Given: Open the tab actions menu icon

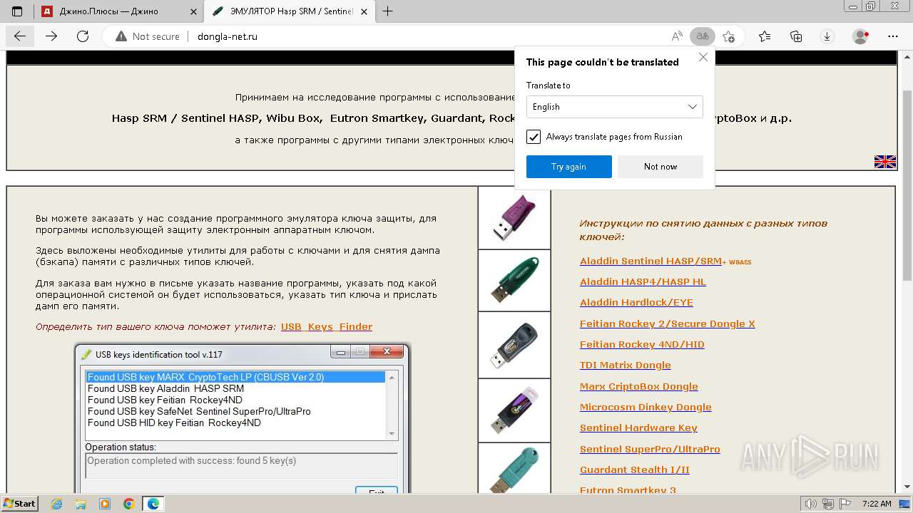Looking at the screenshot, I should click(17, 11).
